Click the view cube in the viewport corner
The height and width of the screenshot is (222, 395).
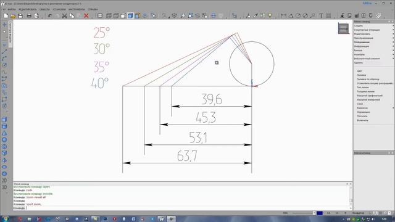pyautogui.click(x=343, y=28)
